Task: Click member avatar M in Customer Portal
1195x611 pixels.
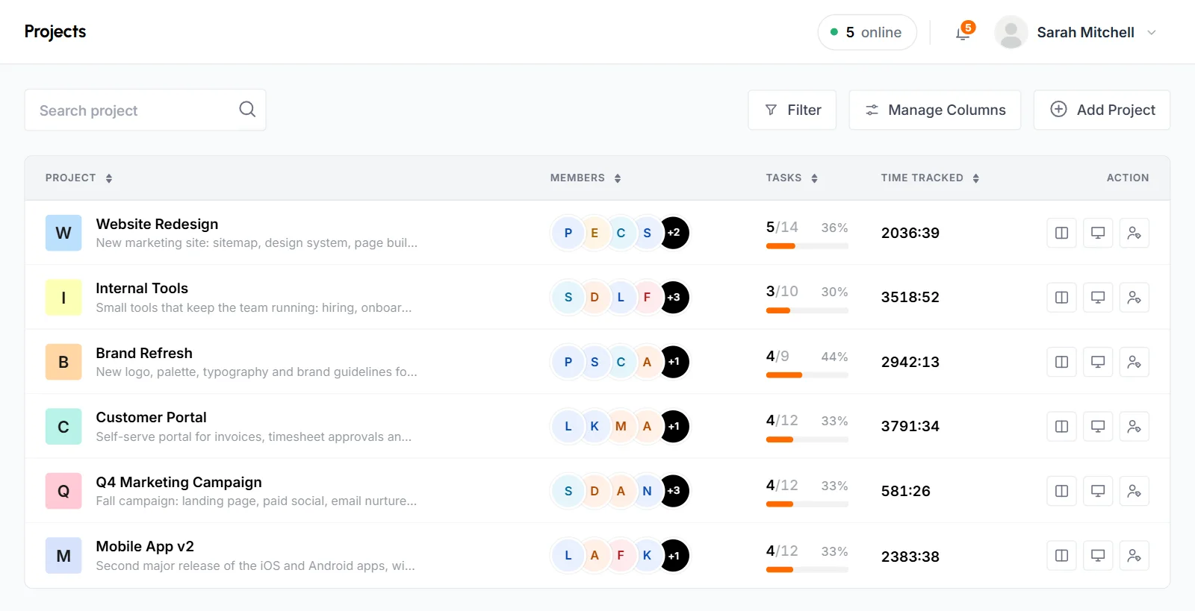Action: tap(621, 426)
